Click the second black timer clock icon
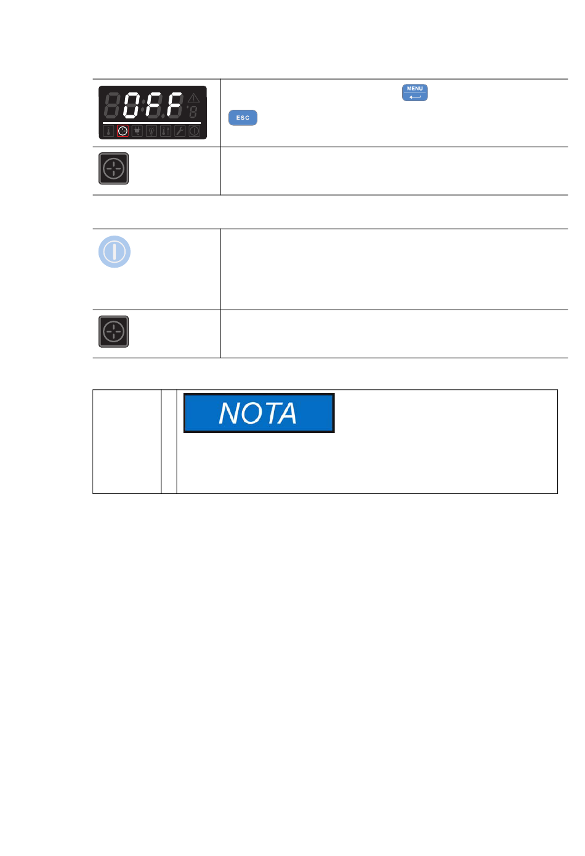 (114, 332)
